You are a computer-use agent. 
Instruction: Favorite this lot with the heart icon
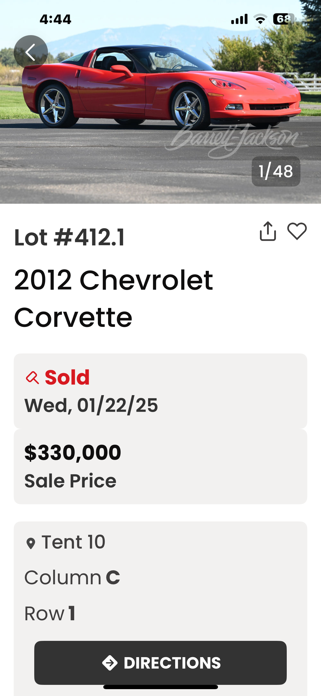(297, 231)
